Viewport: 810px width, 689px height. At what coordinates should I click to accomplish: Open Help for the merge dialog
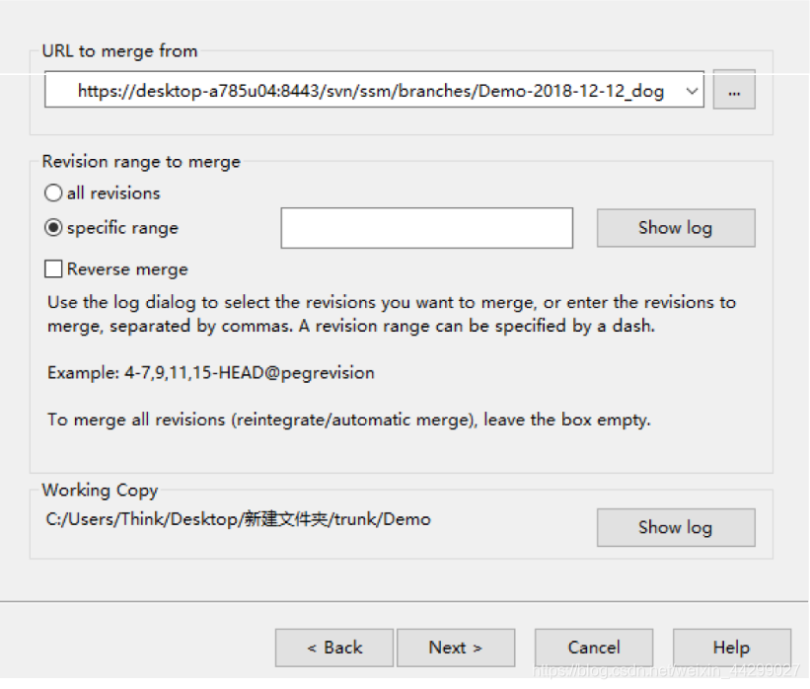coord(731,648)
